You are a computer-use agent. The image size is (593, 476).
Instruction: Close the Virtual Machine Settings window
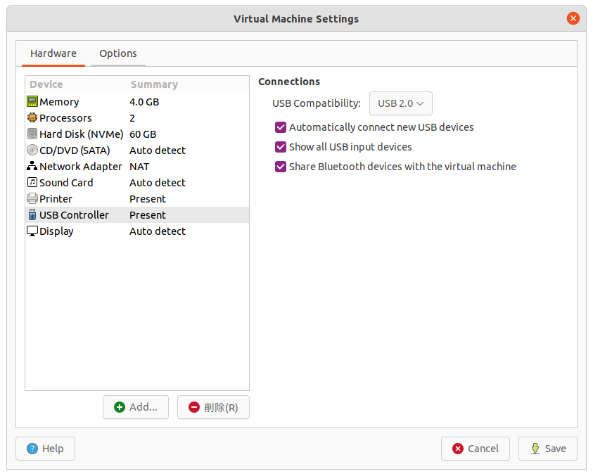[573, 18]
